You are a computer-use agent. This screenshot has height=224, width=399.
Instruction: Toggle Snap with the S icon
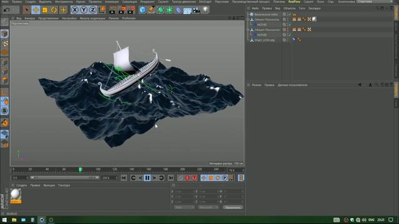4,111
